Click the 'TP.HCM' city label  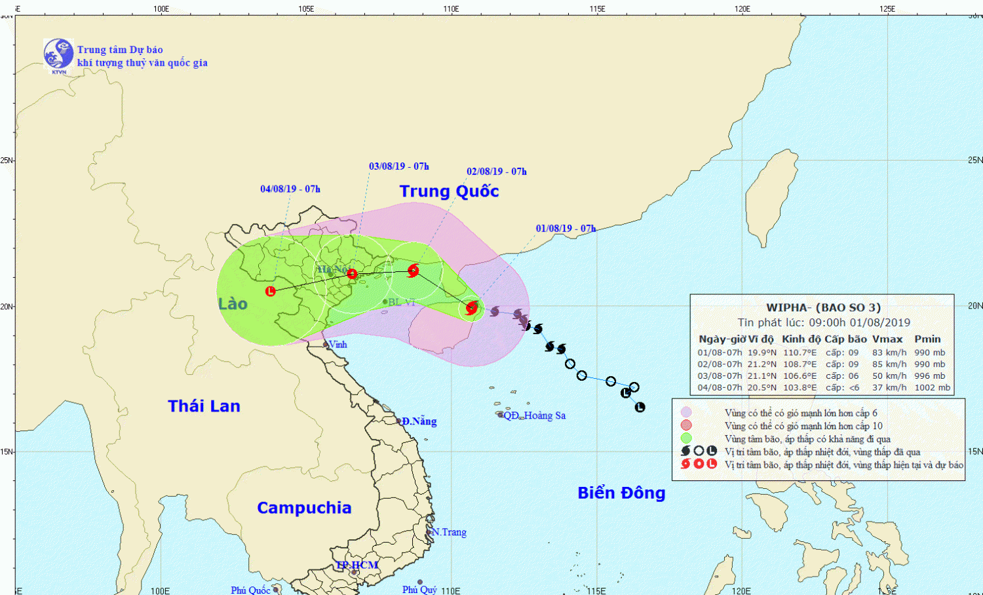(357, 566)
